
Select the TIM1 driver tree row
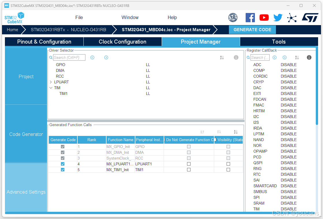tap(64, 94)
